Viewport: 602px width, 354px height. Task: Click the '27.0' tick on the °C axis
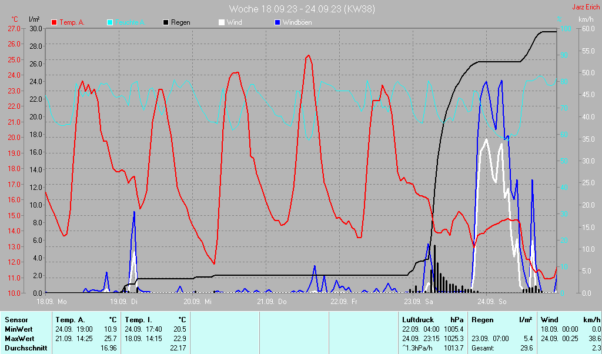[x=14, y=28]
